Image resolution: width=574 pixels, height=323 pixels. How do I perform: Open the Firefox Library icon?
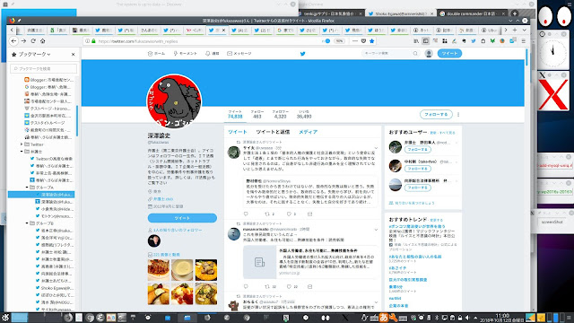pos(416,41)
